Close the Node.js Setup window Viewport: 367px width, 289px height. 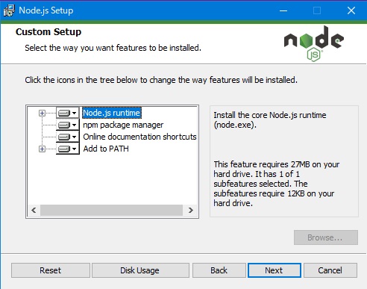click(x=351, y=10)
